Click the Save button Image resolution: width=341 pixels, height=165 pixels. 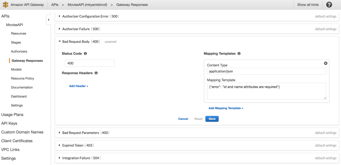(212, 119)
